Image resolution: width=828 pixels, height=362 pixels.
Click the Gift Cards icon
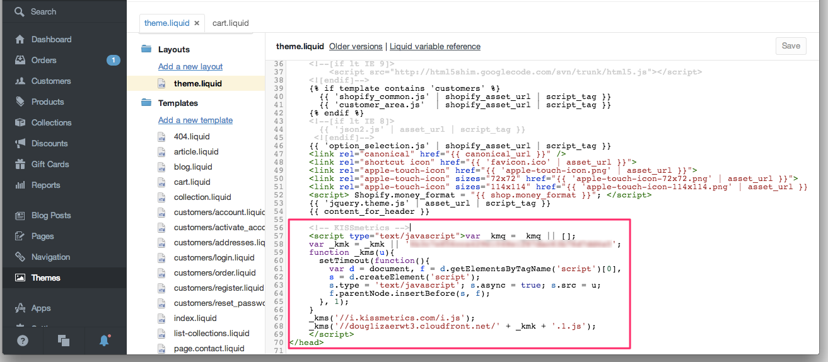[20, 164]
